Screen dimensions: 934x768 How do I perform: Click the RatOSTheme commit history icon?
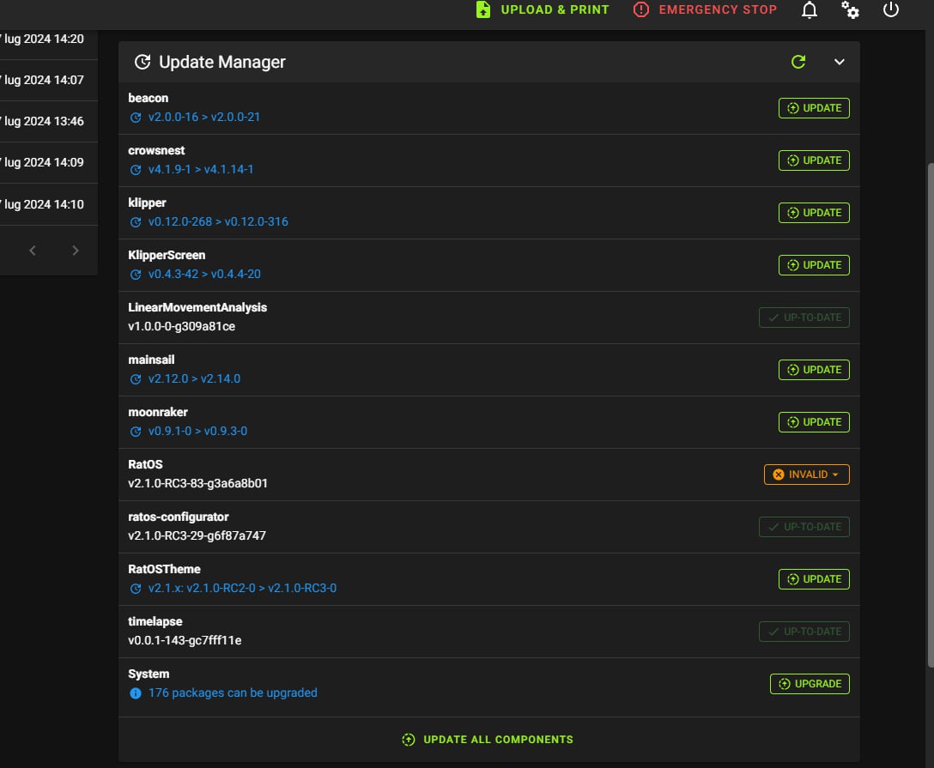point(136,590)
